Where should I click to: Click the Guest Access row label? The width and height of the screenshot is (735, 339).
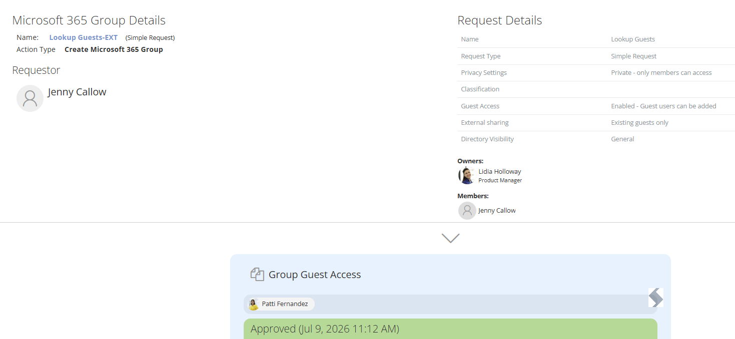[480, 106]
